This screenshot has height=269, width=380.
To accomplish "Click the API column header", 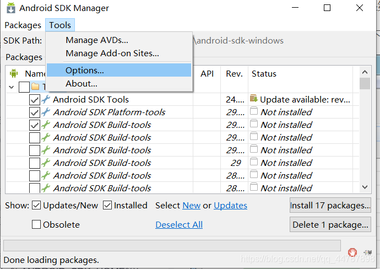I will (x=207, y=73).
